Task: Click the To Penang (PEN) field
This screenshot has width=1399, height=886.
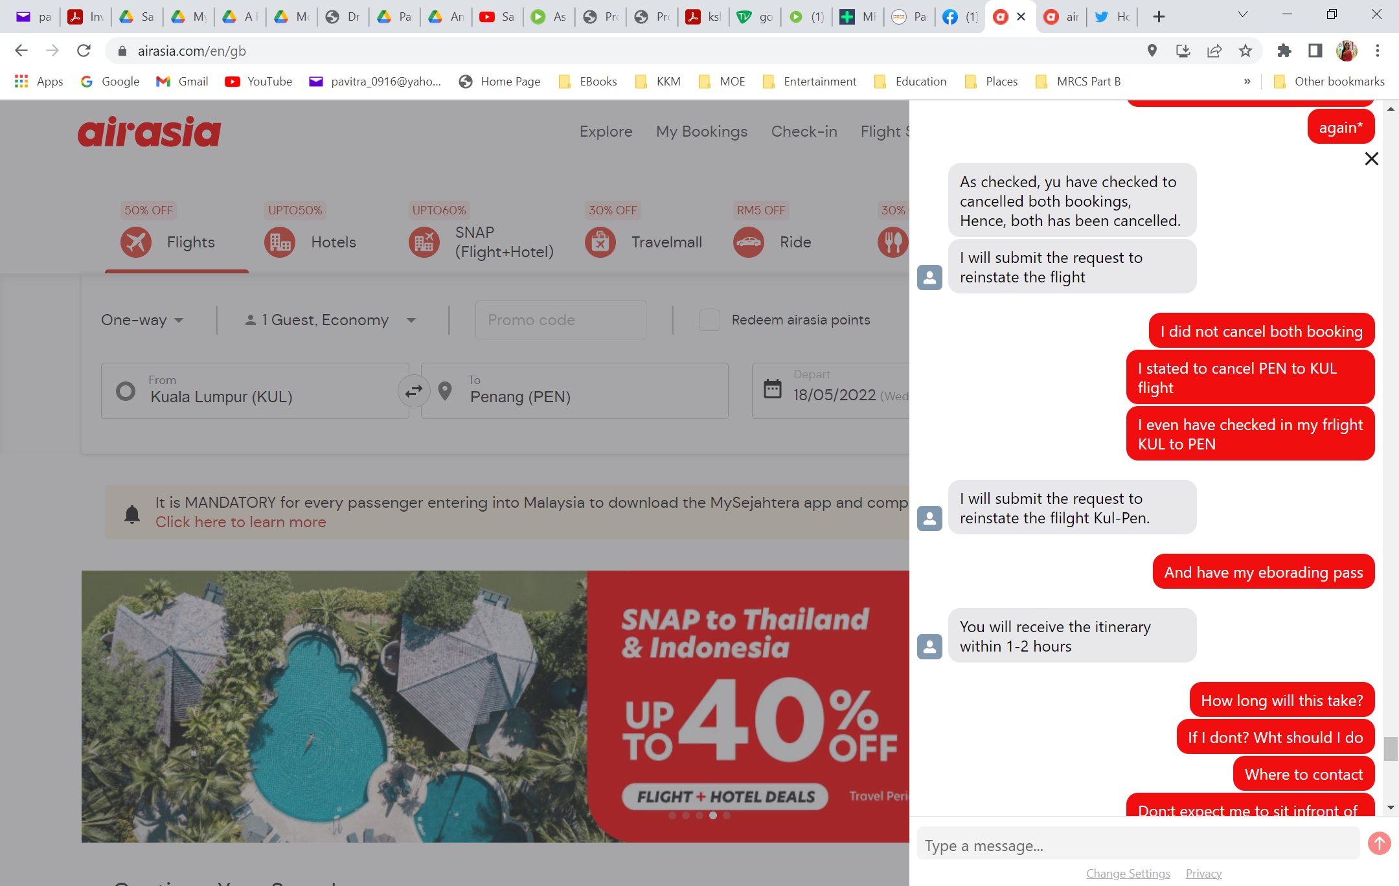Action: [x=574, y=391]
